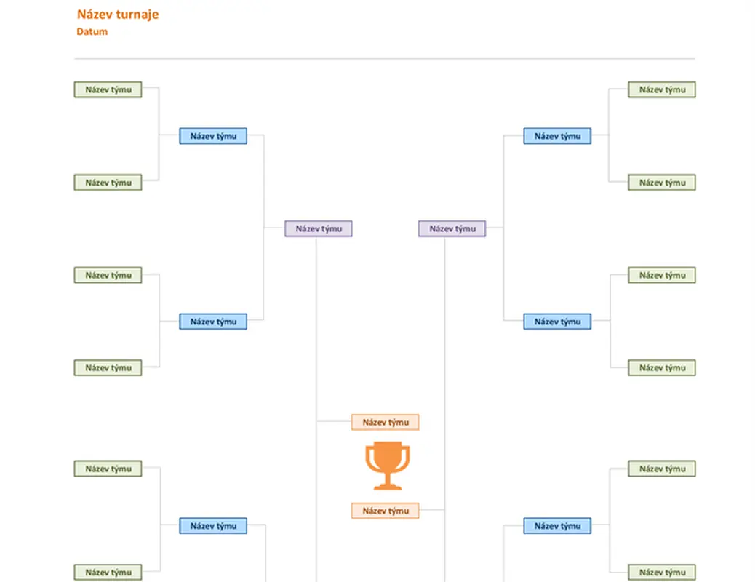Select bottom-most visible blue box on left side
755x582 pixels.
click(213, 526)
